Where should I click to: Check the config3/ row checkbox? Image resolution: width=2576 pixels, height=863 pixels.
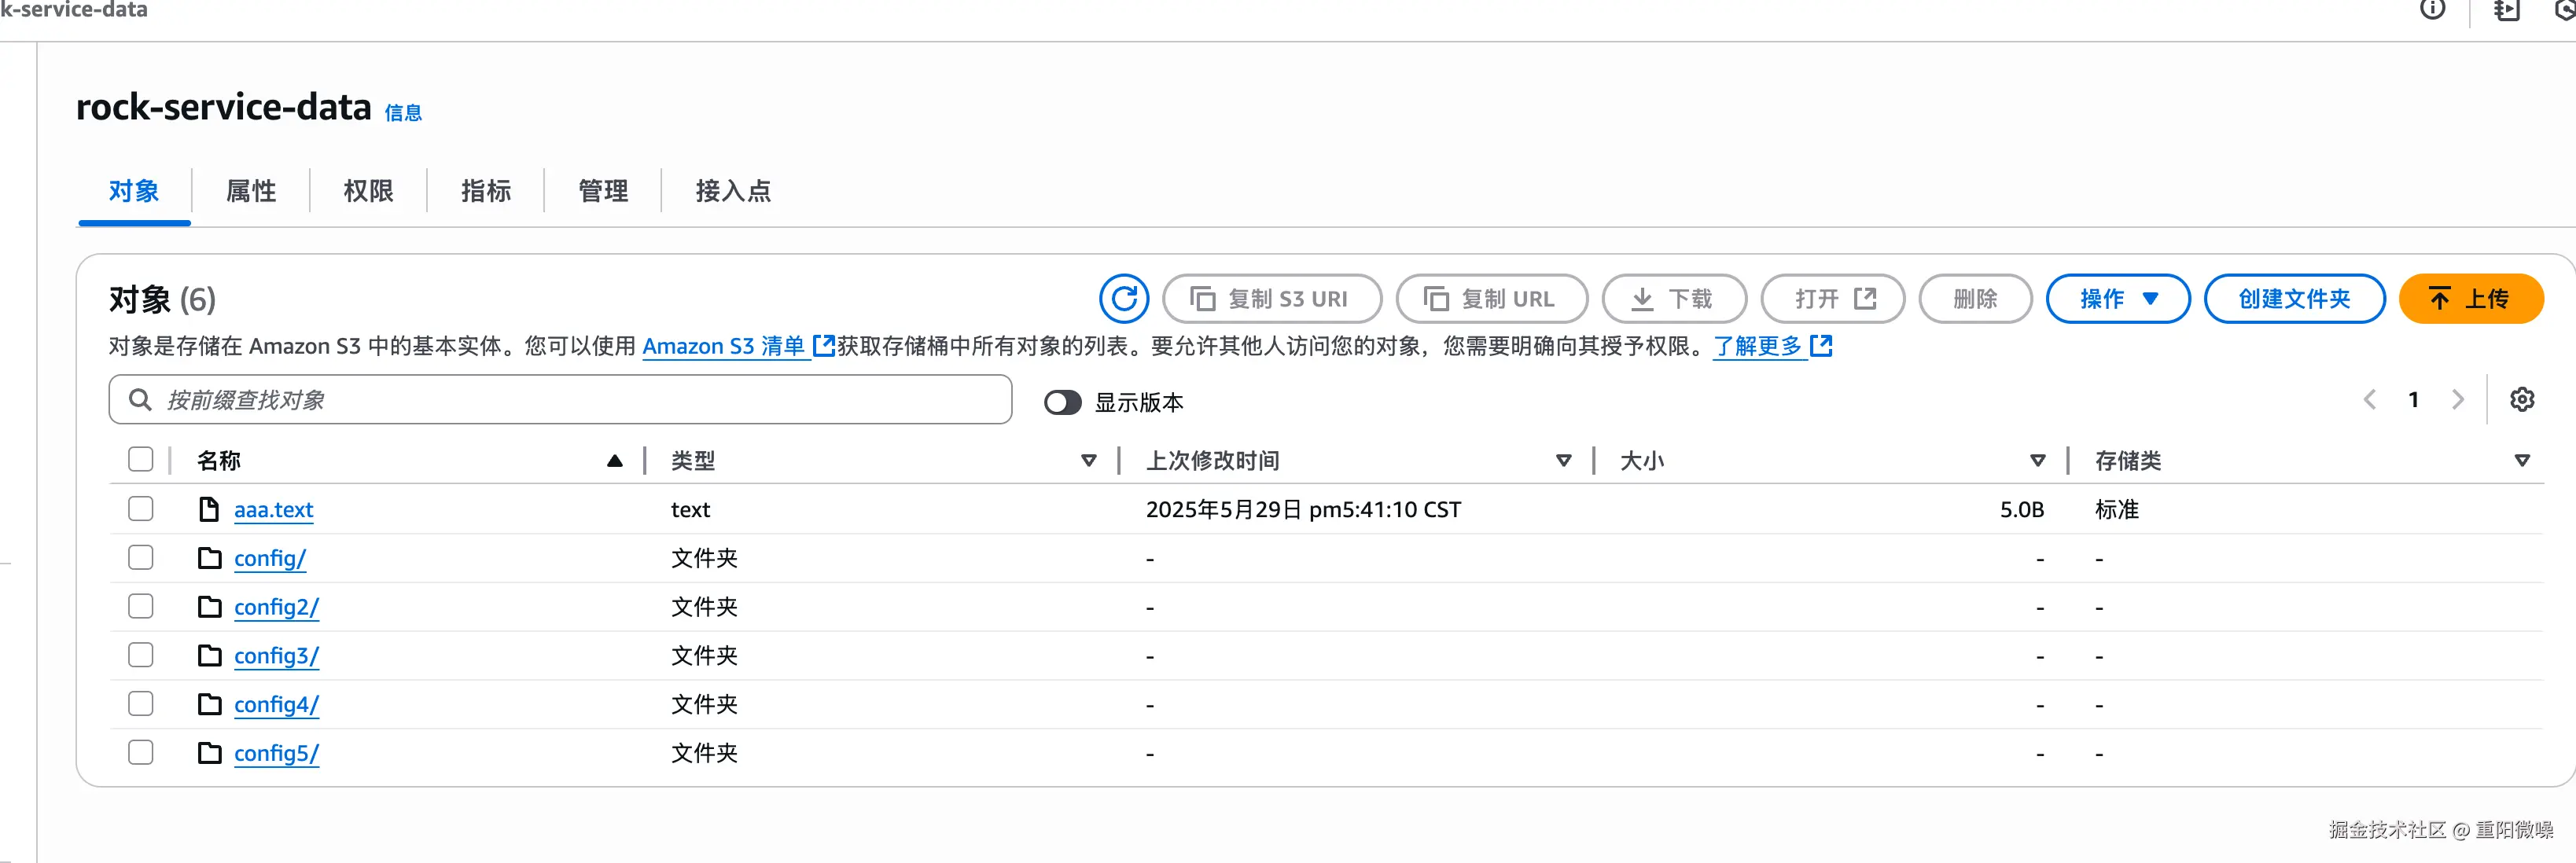tap(141, 655)
